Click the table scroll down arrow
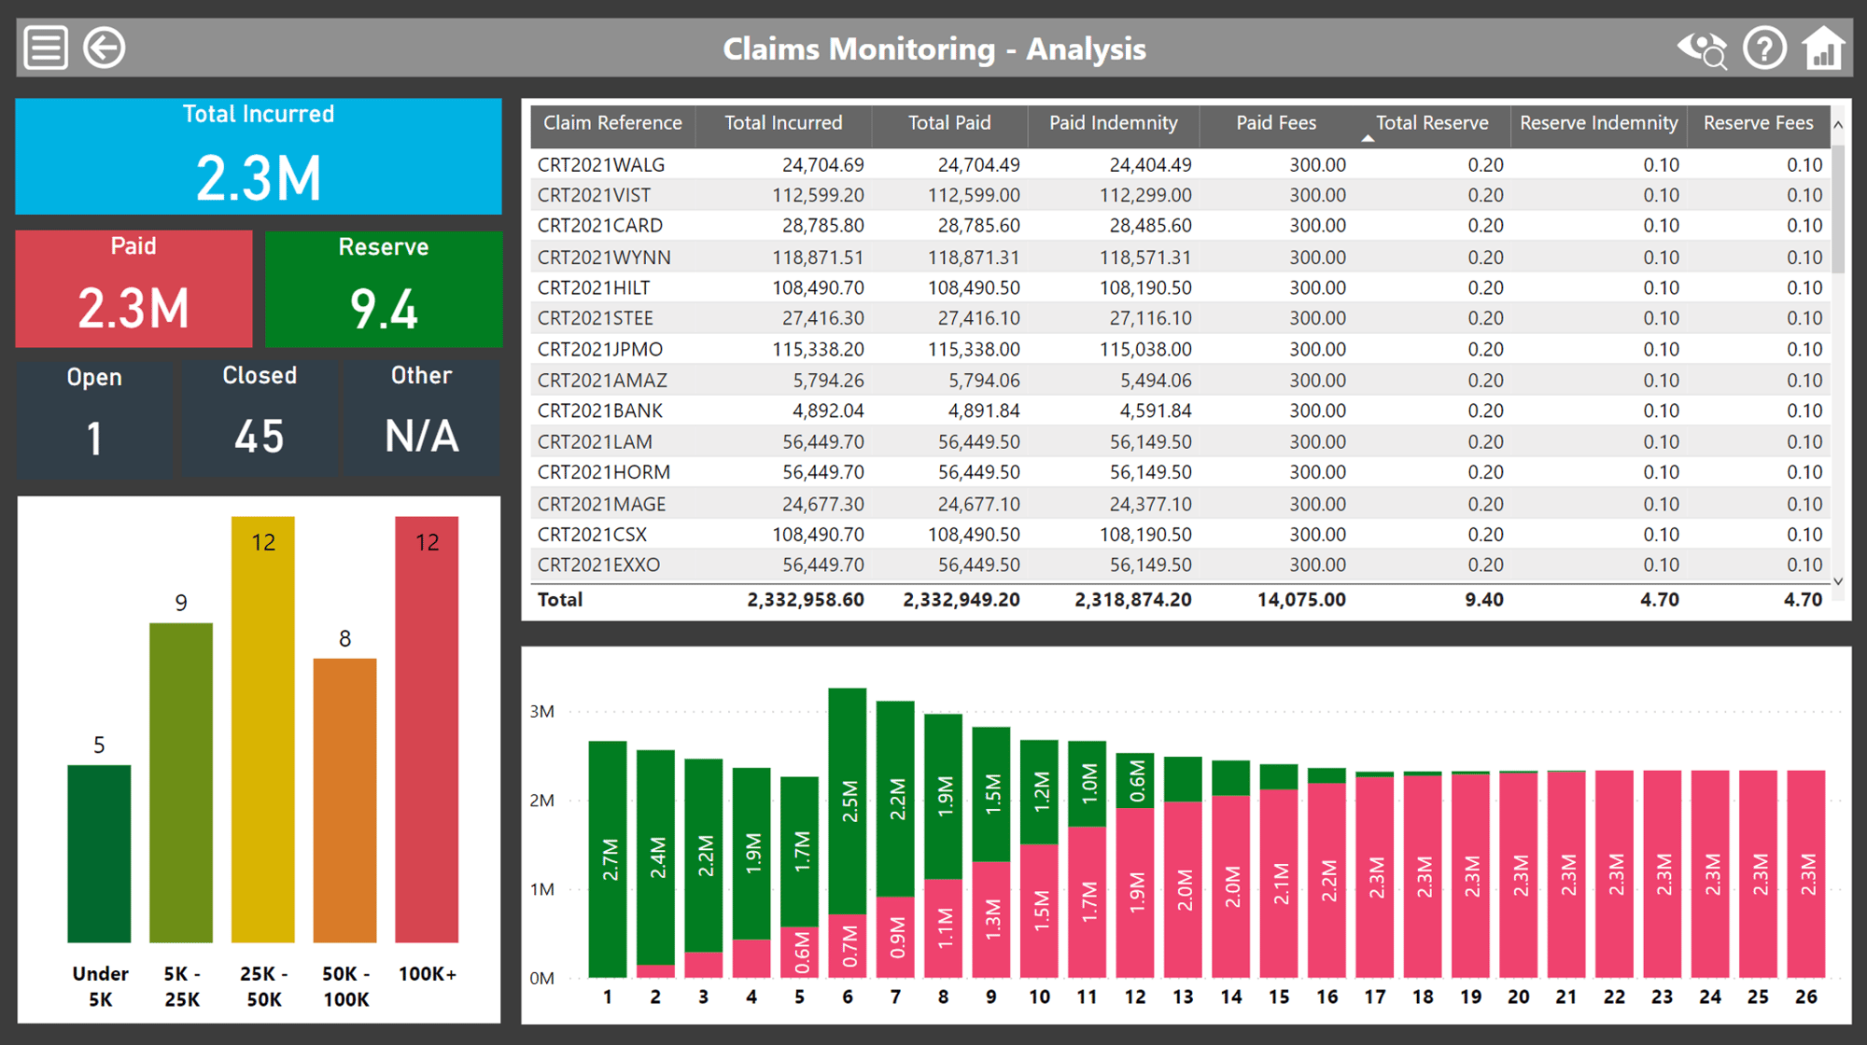 [x=1838, y=580]
